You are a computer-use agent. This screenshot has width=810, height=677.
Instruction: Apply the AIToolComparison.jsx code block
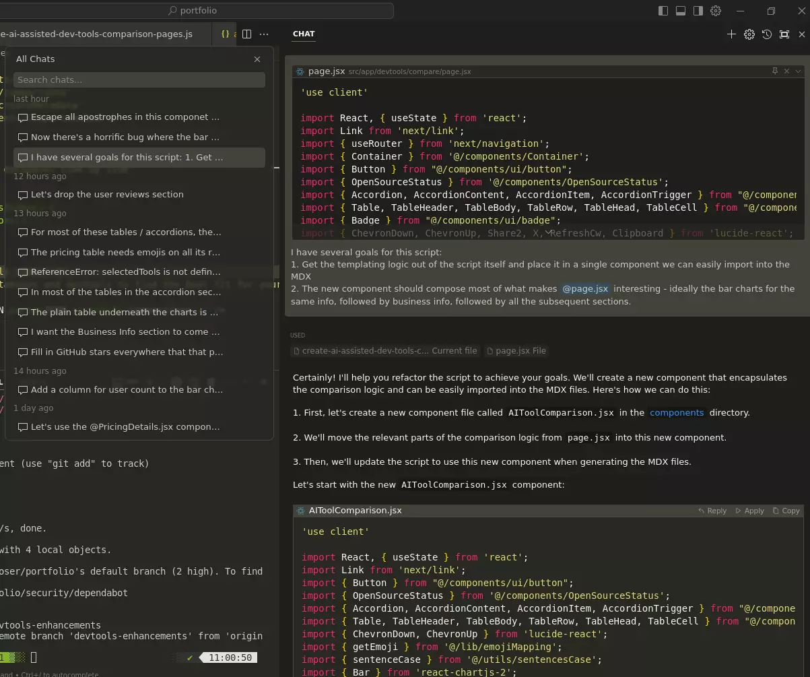[749, 511]
